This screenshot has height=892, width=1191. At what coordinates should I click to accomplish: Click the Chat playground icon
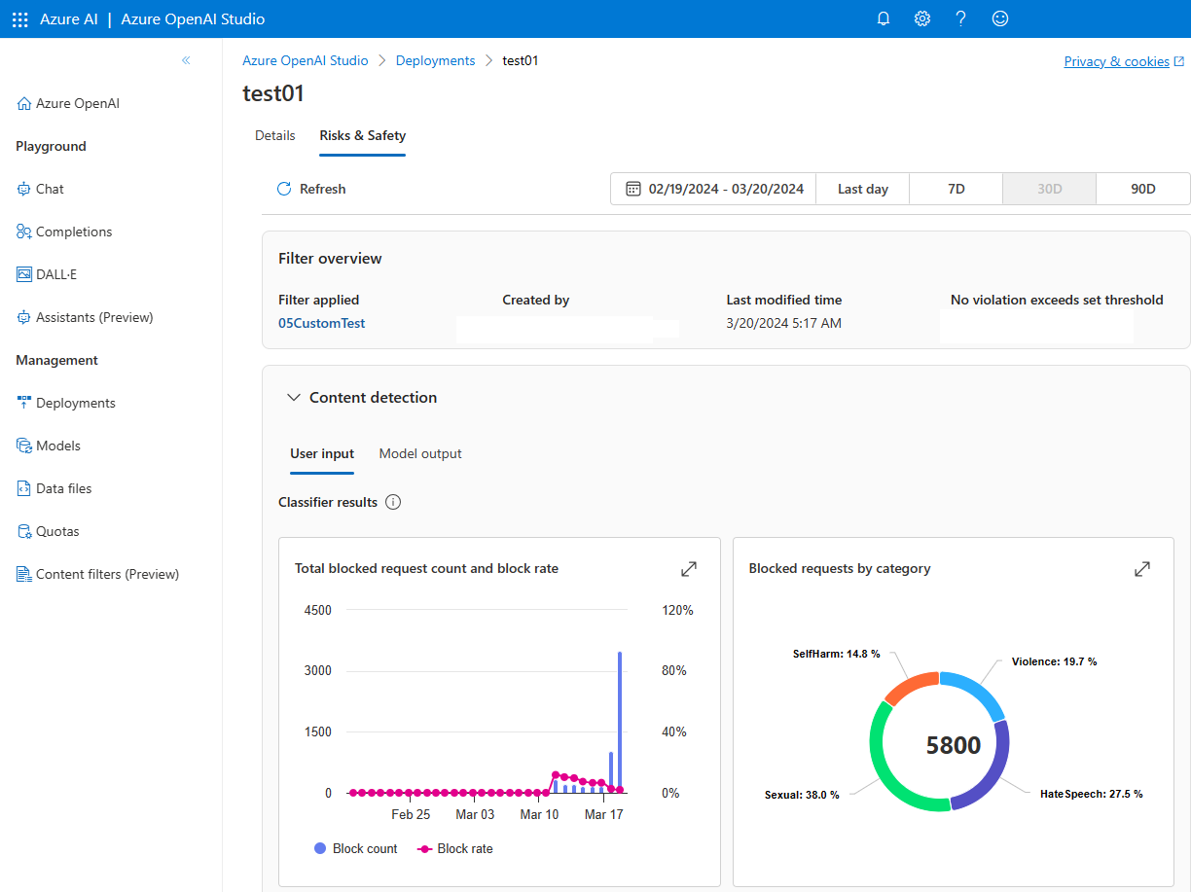coord(24,190)
